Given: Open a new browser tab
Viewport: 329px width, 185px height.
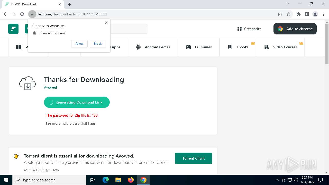Looking at the screenshot, I should click(x=69, y=4).
